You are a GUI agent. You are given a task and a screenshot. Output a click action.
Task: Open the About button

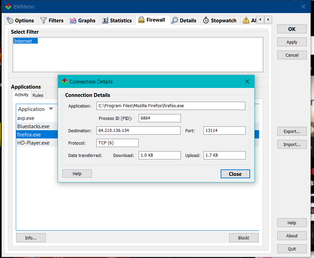tap(292, 236)
